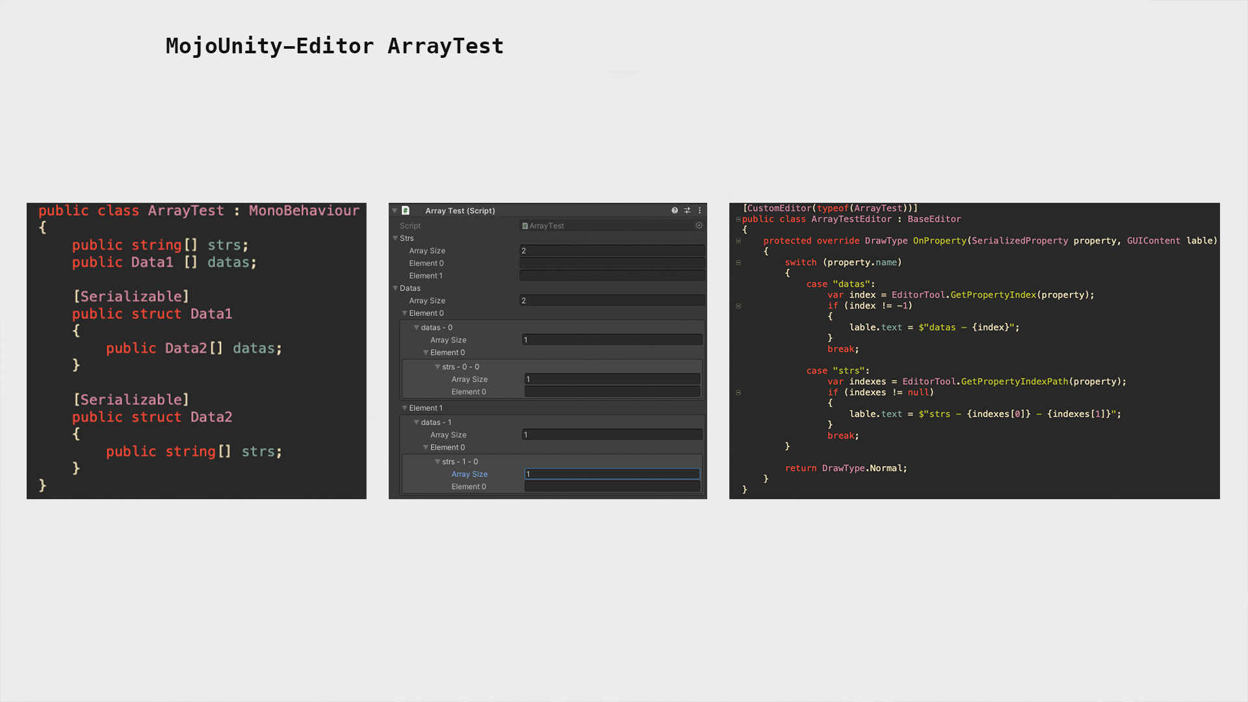Collapse the 'datas - 1' foldout
1248x702 pixels.
coord(416,422)
